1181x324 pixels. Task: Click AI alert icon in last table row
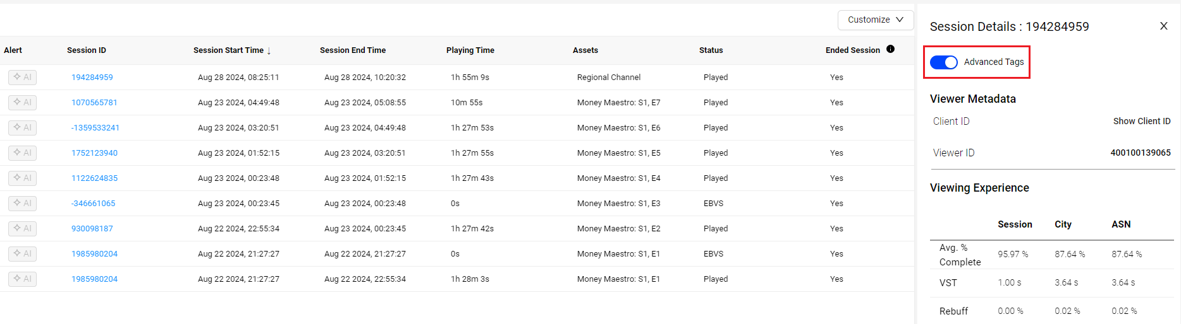tap(22, 279)
